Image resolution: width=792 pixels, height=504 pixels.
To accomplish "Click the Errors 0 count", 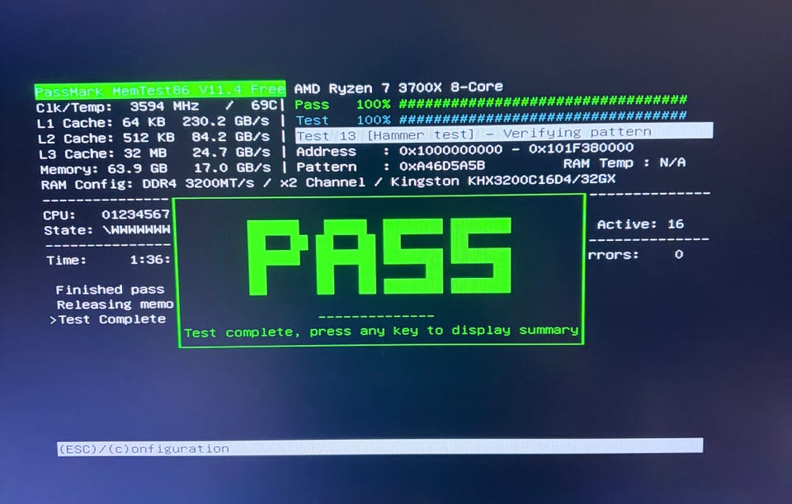I will (636, 255).
